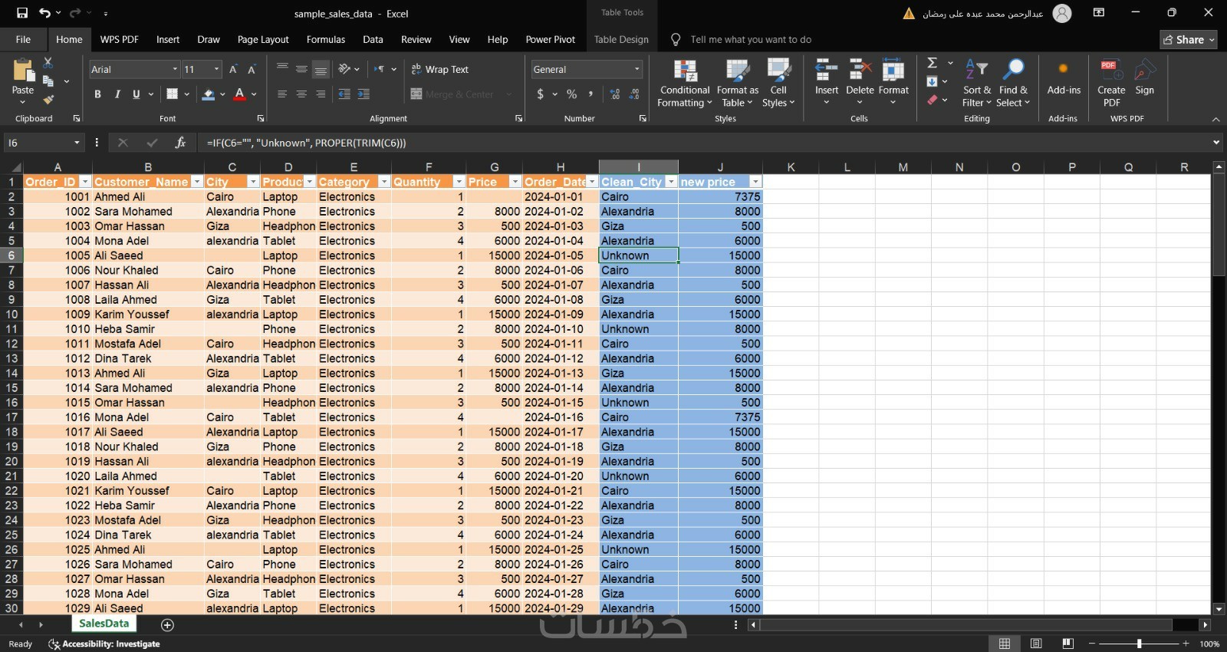This screenshot has width=1227, height=652.
Task: Open the Quantity column filter dropdown
Action: [459, 182]
